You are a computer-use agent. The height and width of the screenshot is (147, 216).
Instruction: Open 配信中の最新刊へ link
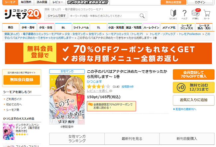(186, 109)
